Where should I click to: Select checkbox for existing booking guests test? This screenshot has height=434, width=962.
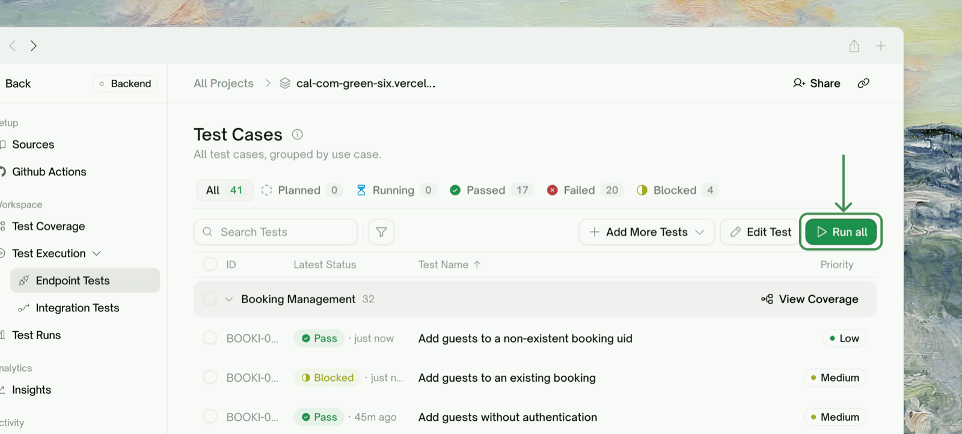[210, 377]
